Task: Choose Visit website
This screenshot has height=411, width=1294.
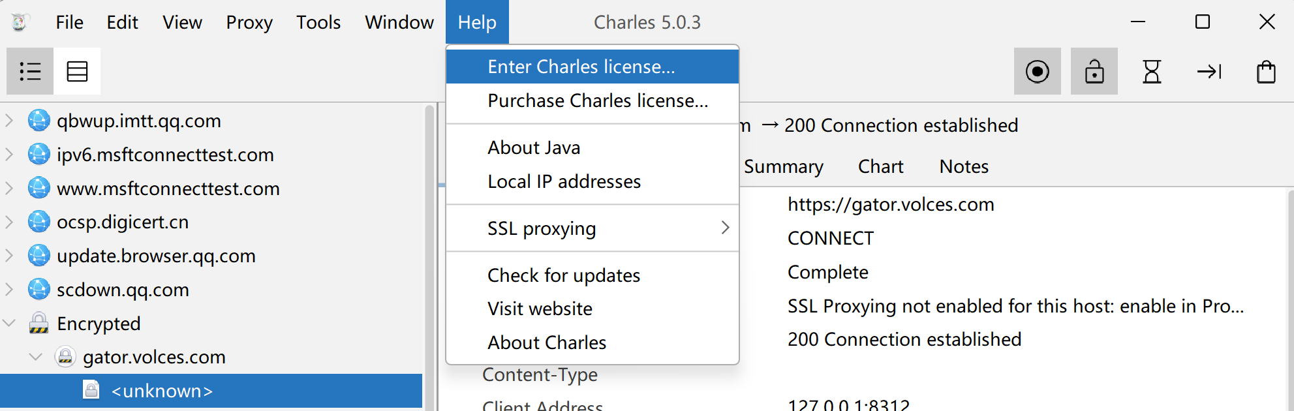Action: tap(593, 309)
